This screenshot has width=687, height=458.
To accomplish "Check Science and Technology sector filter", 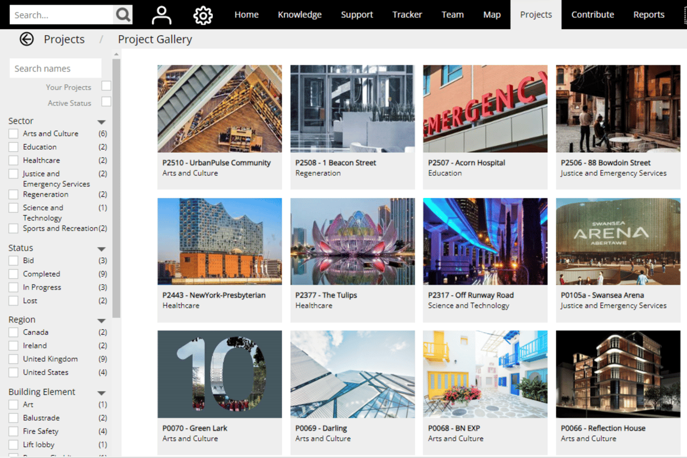I will [14, 208].
